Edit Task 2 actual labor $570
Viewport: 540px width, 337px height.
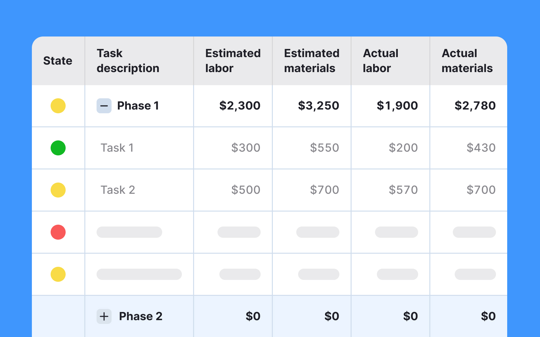tap(403, 190)
